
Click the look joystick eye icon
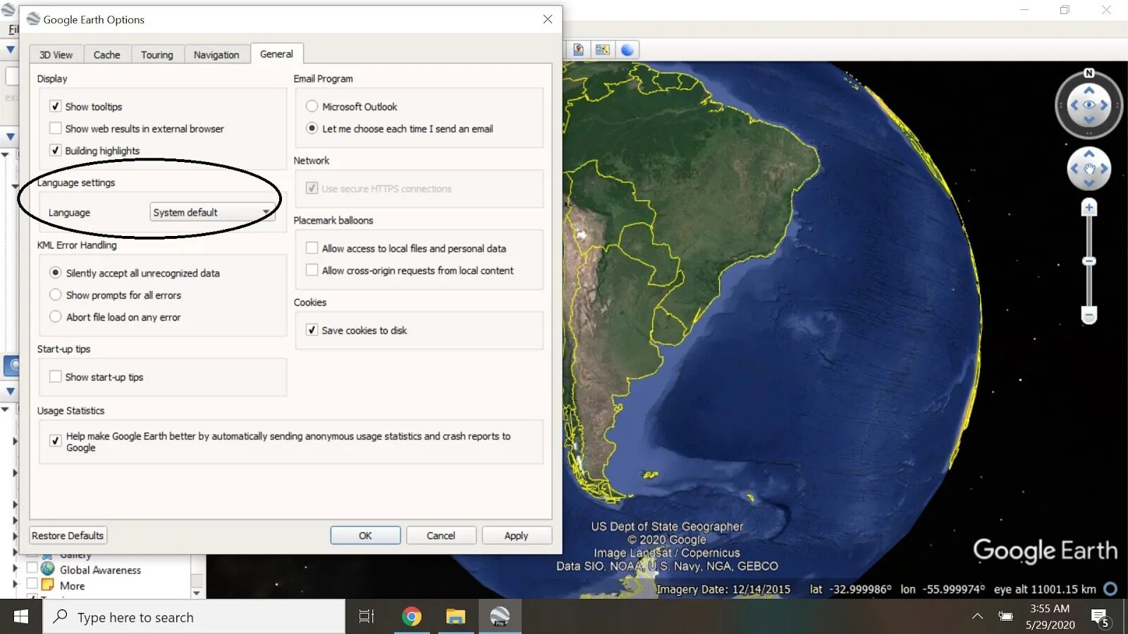coord(1089,105)
